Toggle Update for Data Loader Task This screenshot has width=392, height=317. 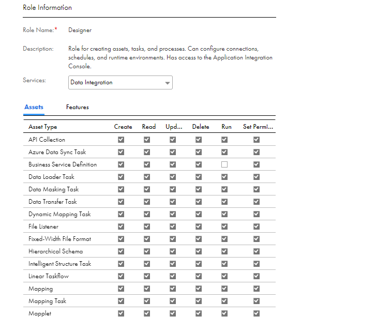coord(173,177)
